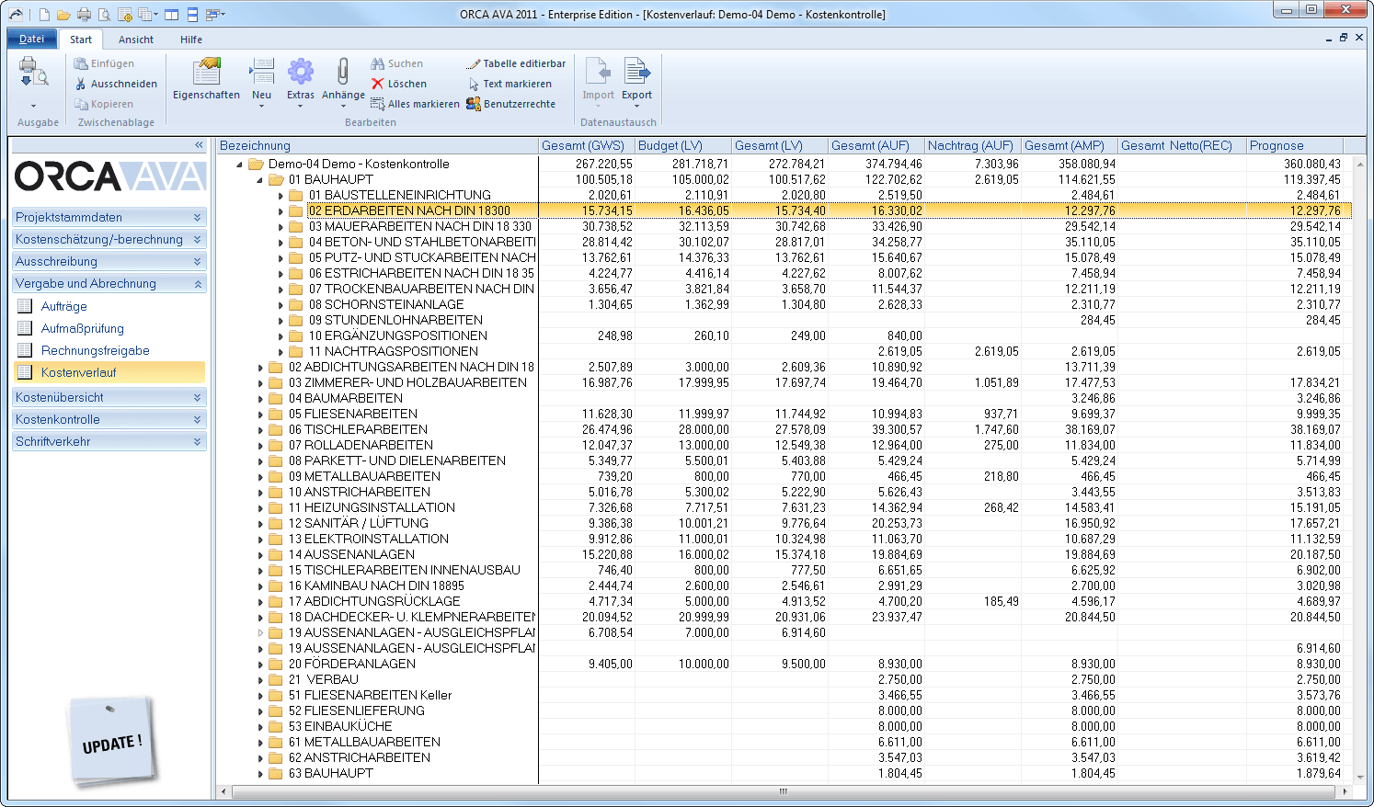Expand the Kostenübersicht section
Viewport: 1374px width, 807px height.
109,397
